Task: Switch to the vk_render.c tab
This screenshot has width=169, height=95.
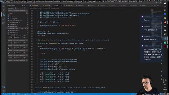Action: pos(46,6)
